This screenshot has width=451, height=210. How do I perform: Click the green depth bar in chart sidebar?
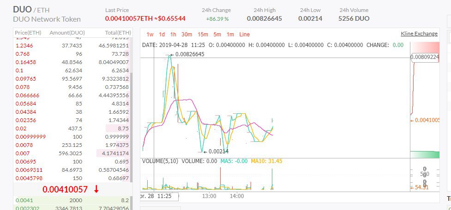425,155
